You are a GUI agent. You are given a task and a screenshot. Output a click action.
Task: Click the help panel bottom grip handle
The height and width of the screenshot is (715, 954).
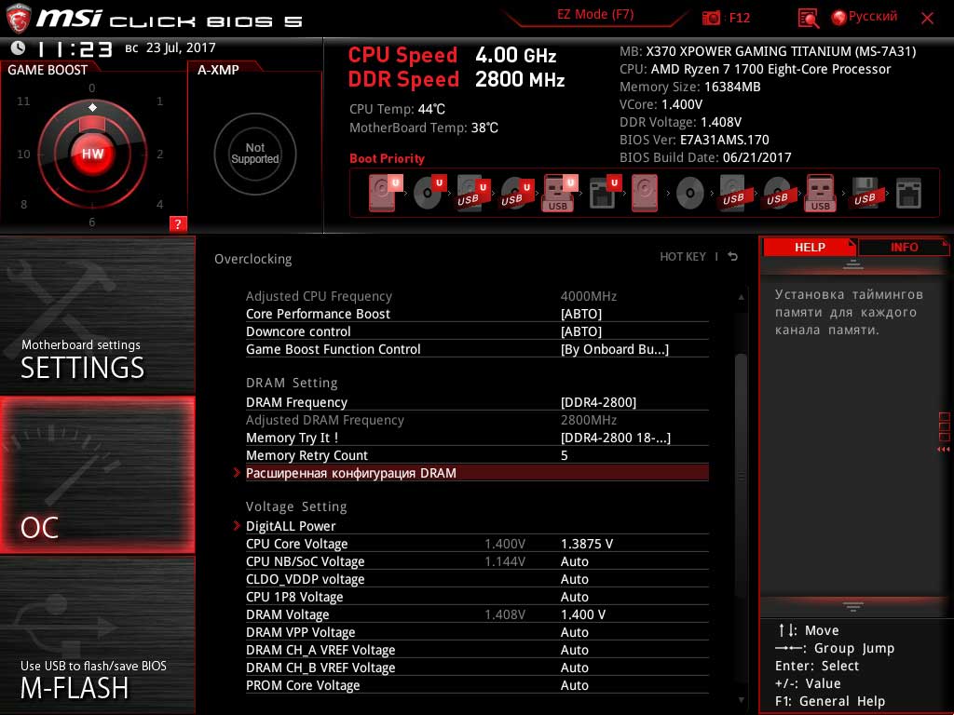point(852,606)
